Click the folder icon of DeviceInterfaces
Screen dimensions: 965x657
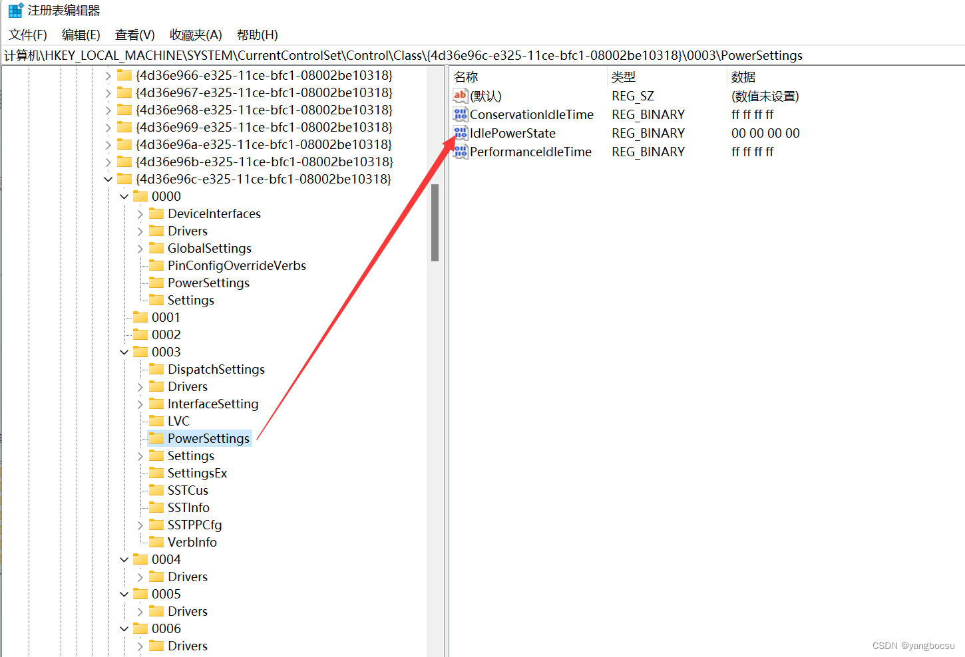pos(156,213)
